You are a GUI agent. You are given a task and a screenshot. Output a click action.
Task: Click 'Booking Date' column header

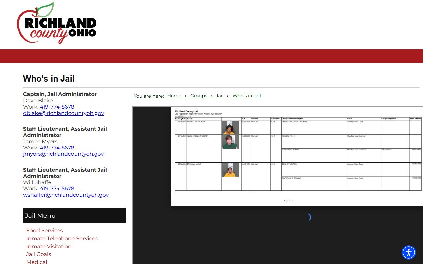(x=181, y=118)
